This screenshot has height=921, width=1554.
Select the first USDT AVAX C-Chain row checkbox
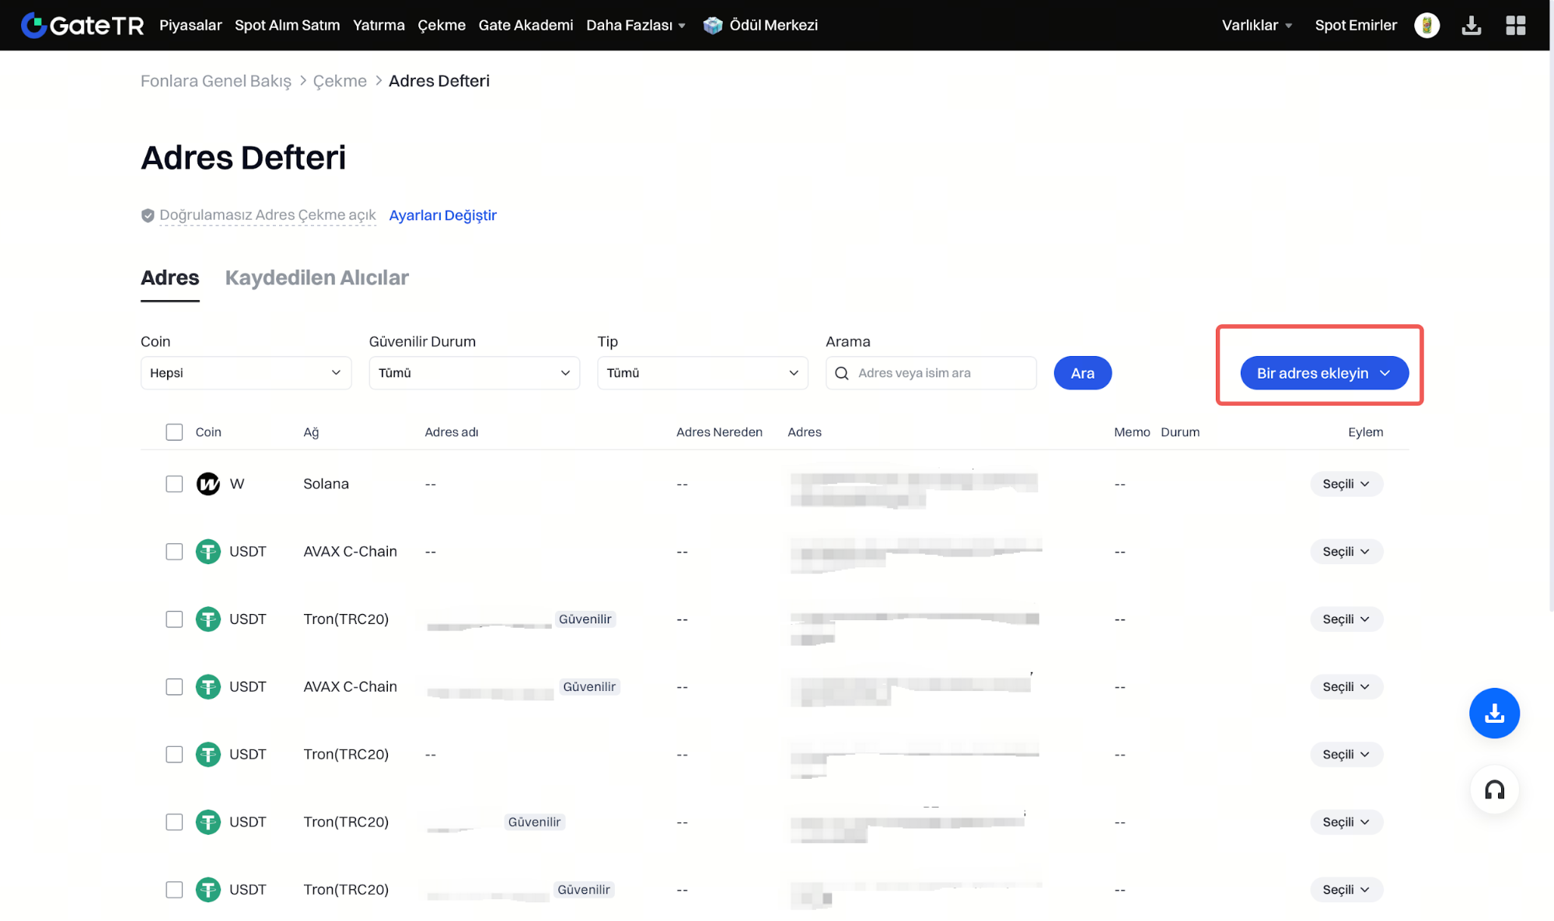(x=174, y=551)
